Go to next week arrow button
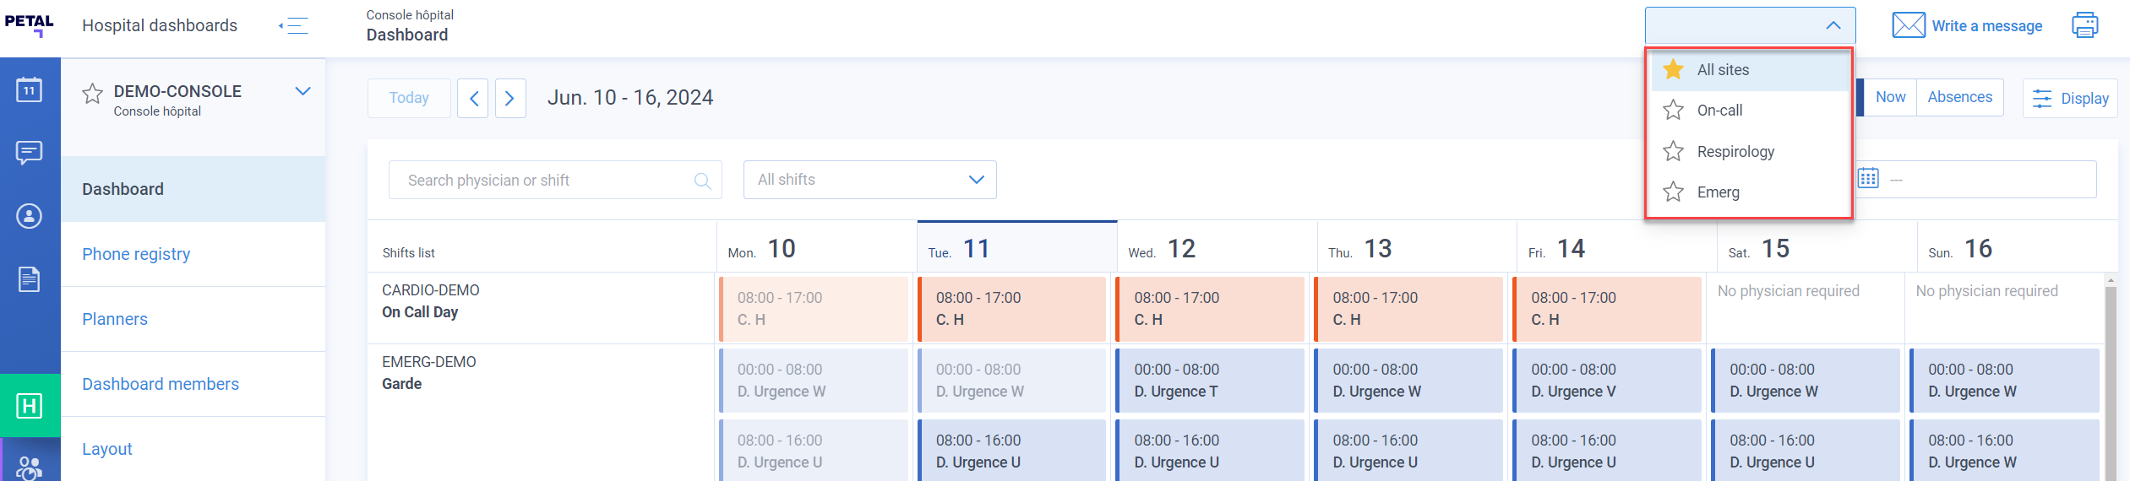 pyautogui.click(x=510, y=99)
